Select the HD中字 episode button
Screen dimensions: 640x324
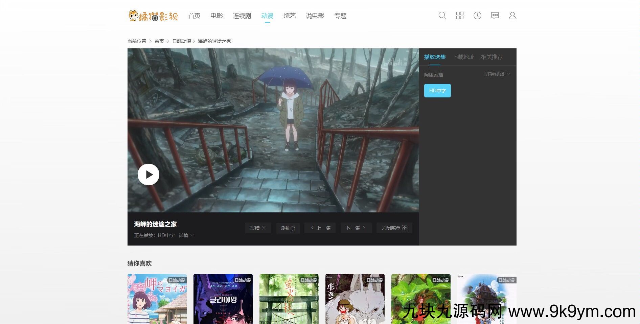[437, 91]
